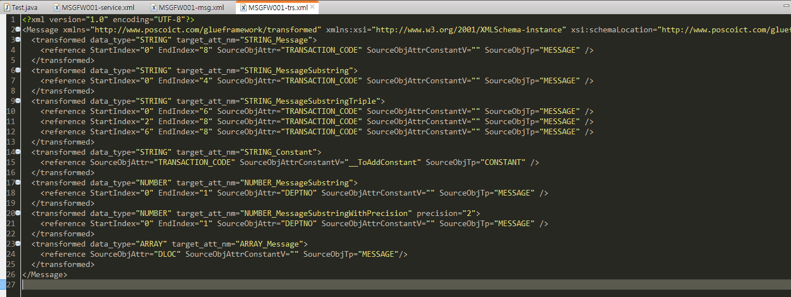Image resolution: width=791 pixels, height=297 pixels.
Task: Click line number 15 in the gutter
Action: pyautogui.click(x=11, y=162)
